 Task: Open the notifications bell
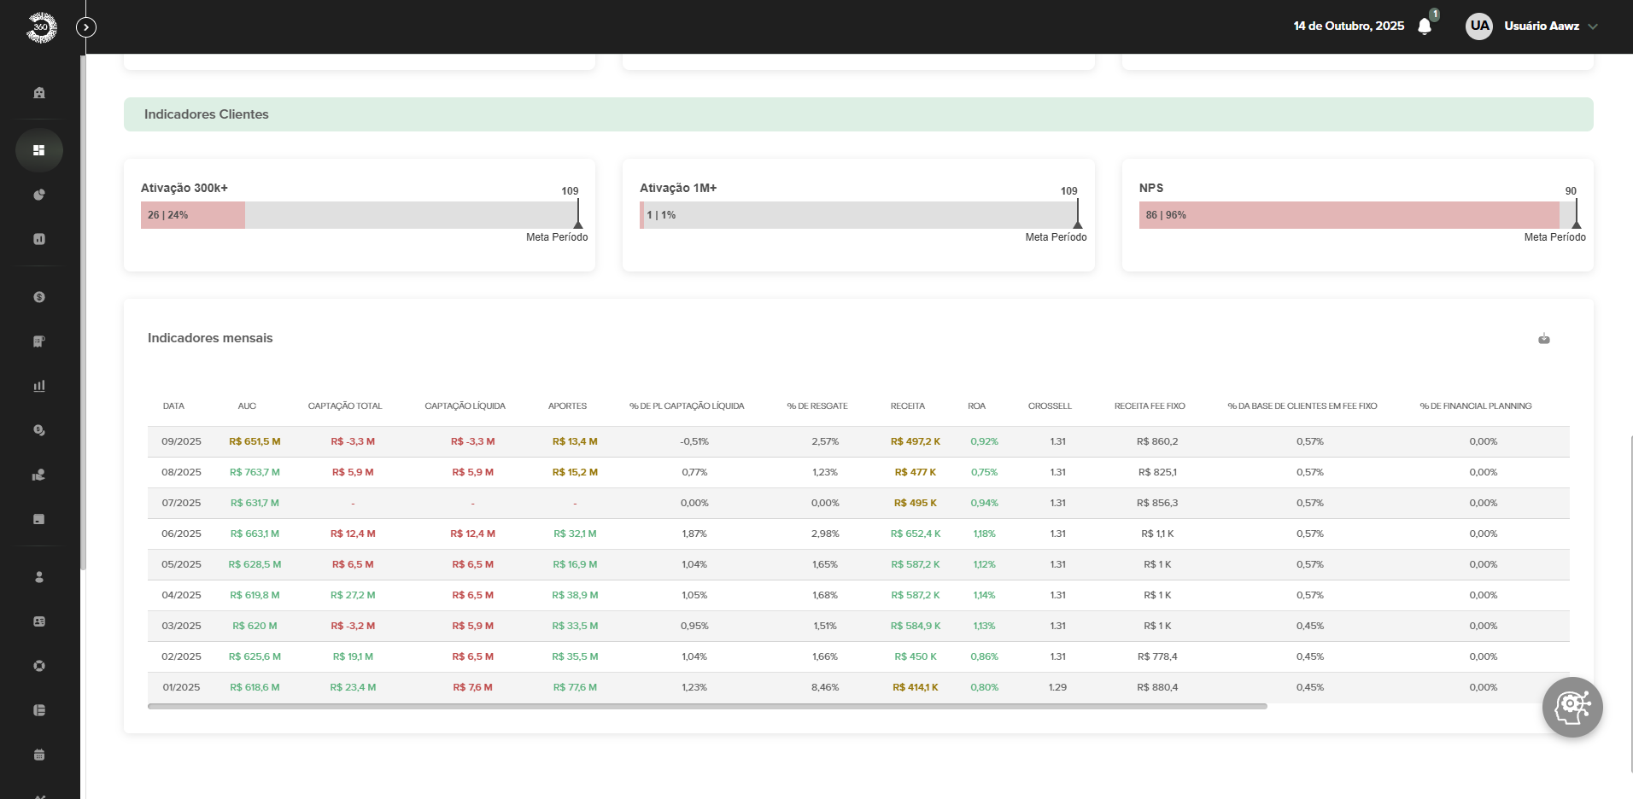1424,26
